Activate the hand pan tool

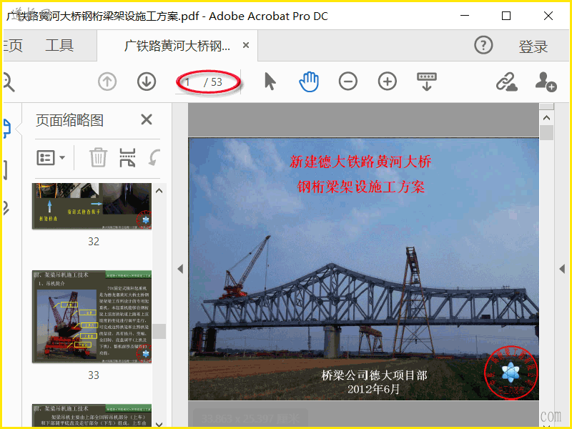pyautogui.click(x=309, y=82)
